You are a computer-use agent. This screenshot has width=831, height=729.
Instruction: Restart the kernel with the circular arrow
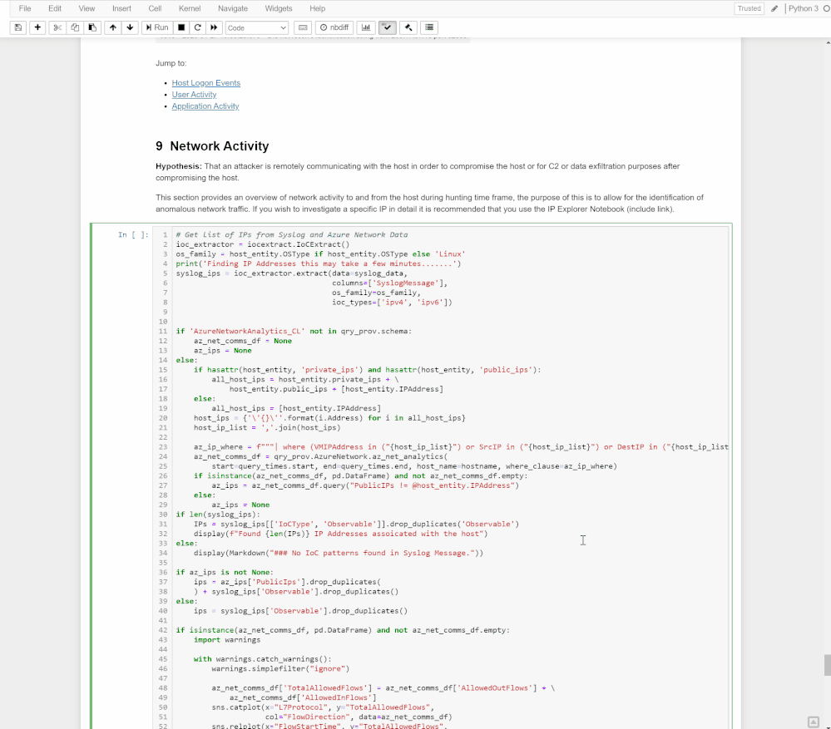(198, 27)
